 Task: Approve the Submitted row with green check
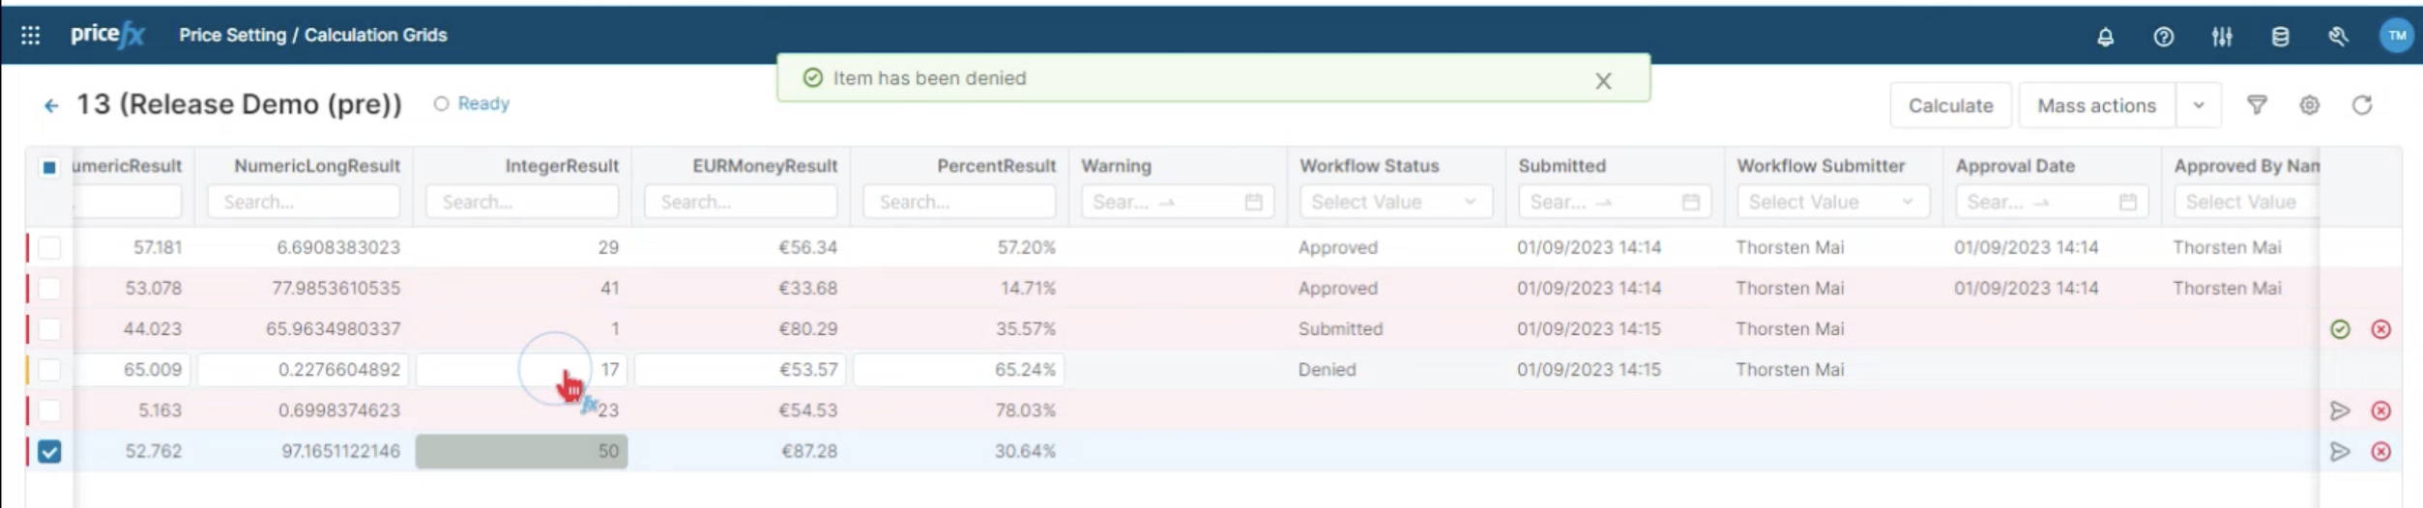pos(2339,329)
